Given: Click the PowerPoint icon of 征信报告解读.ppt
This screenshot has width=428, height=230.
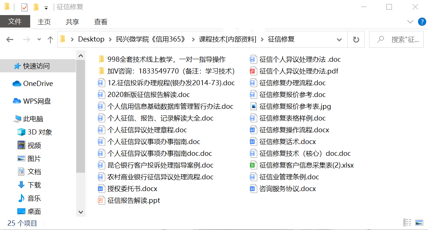Looking at the screenshot, I should (101, 200).
